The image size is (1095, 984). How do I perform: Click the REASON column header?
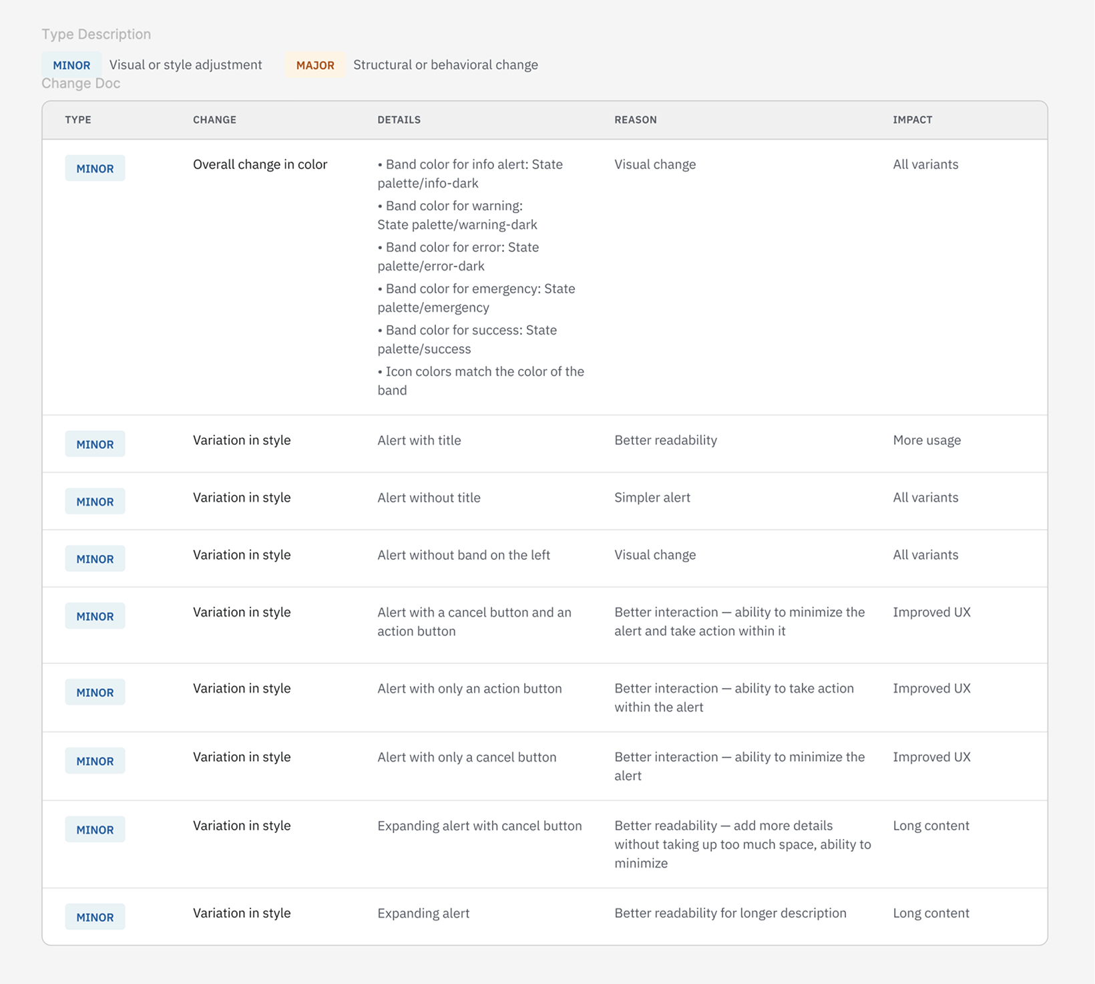[x=636, y=120]
